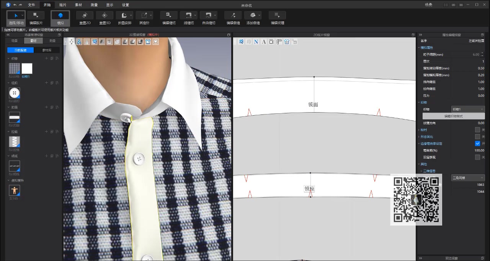Select the 编辑纹理 edit texture tool
Screen dimensions: 490x261
coord(277,16)
